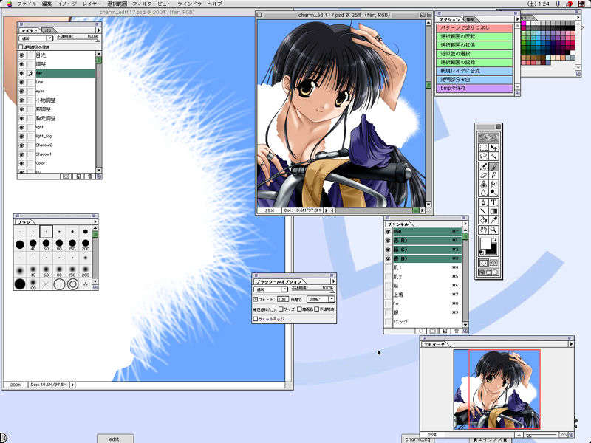Open the ブラシツールオプション panel flyout arrow

pos(333,281)
